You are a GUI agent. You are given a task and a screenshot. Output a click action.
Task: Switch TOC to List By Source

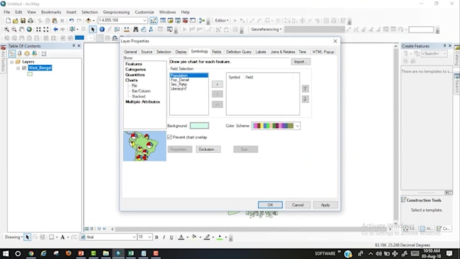tap(20, 53)
